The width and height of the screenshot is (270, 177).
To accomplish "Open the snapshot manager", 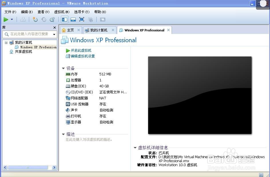I will (x=52, y=19).
